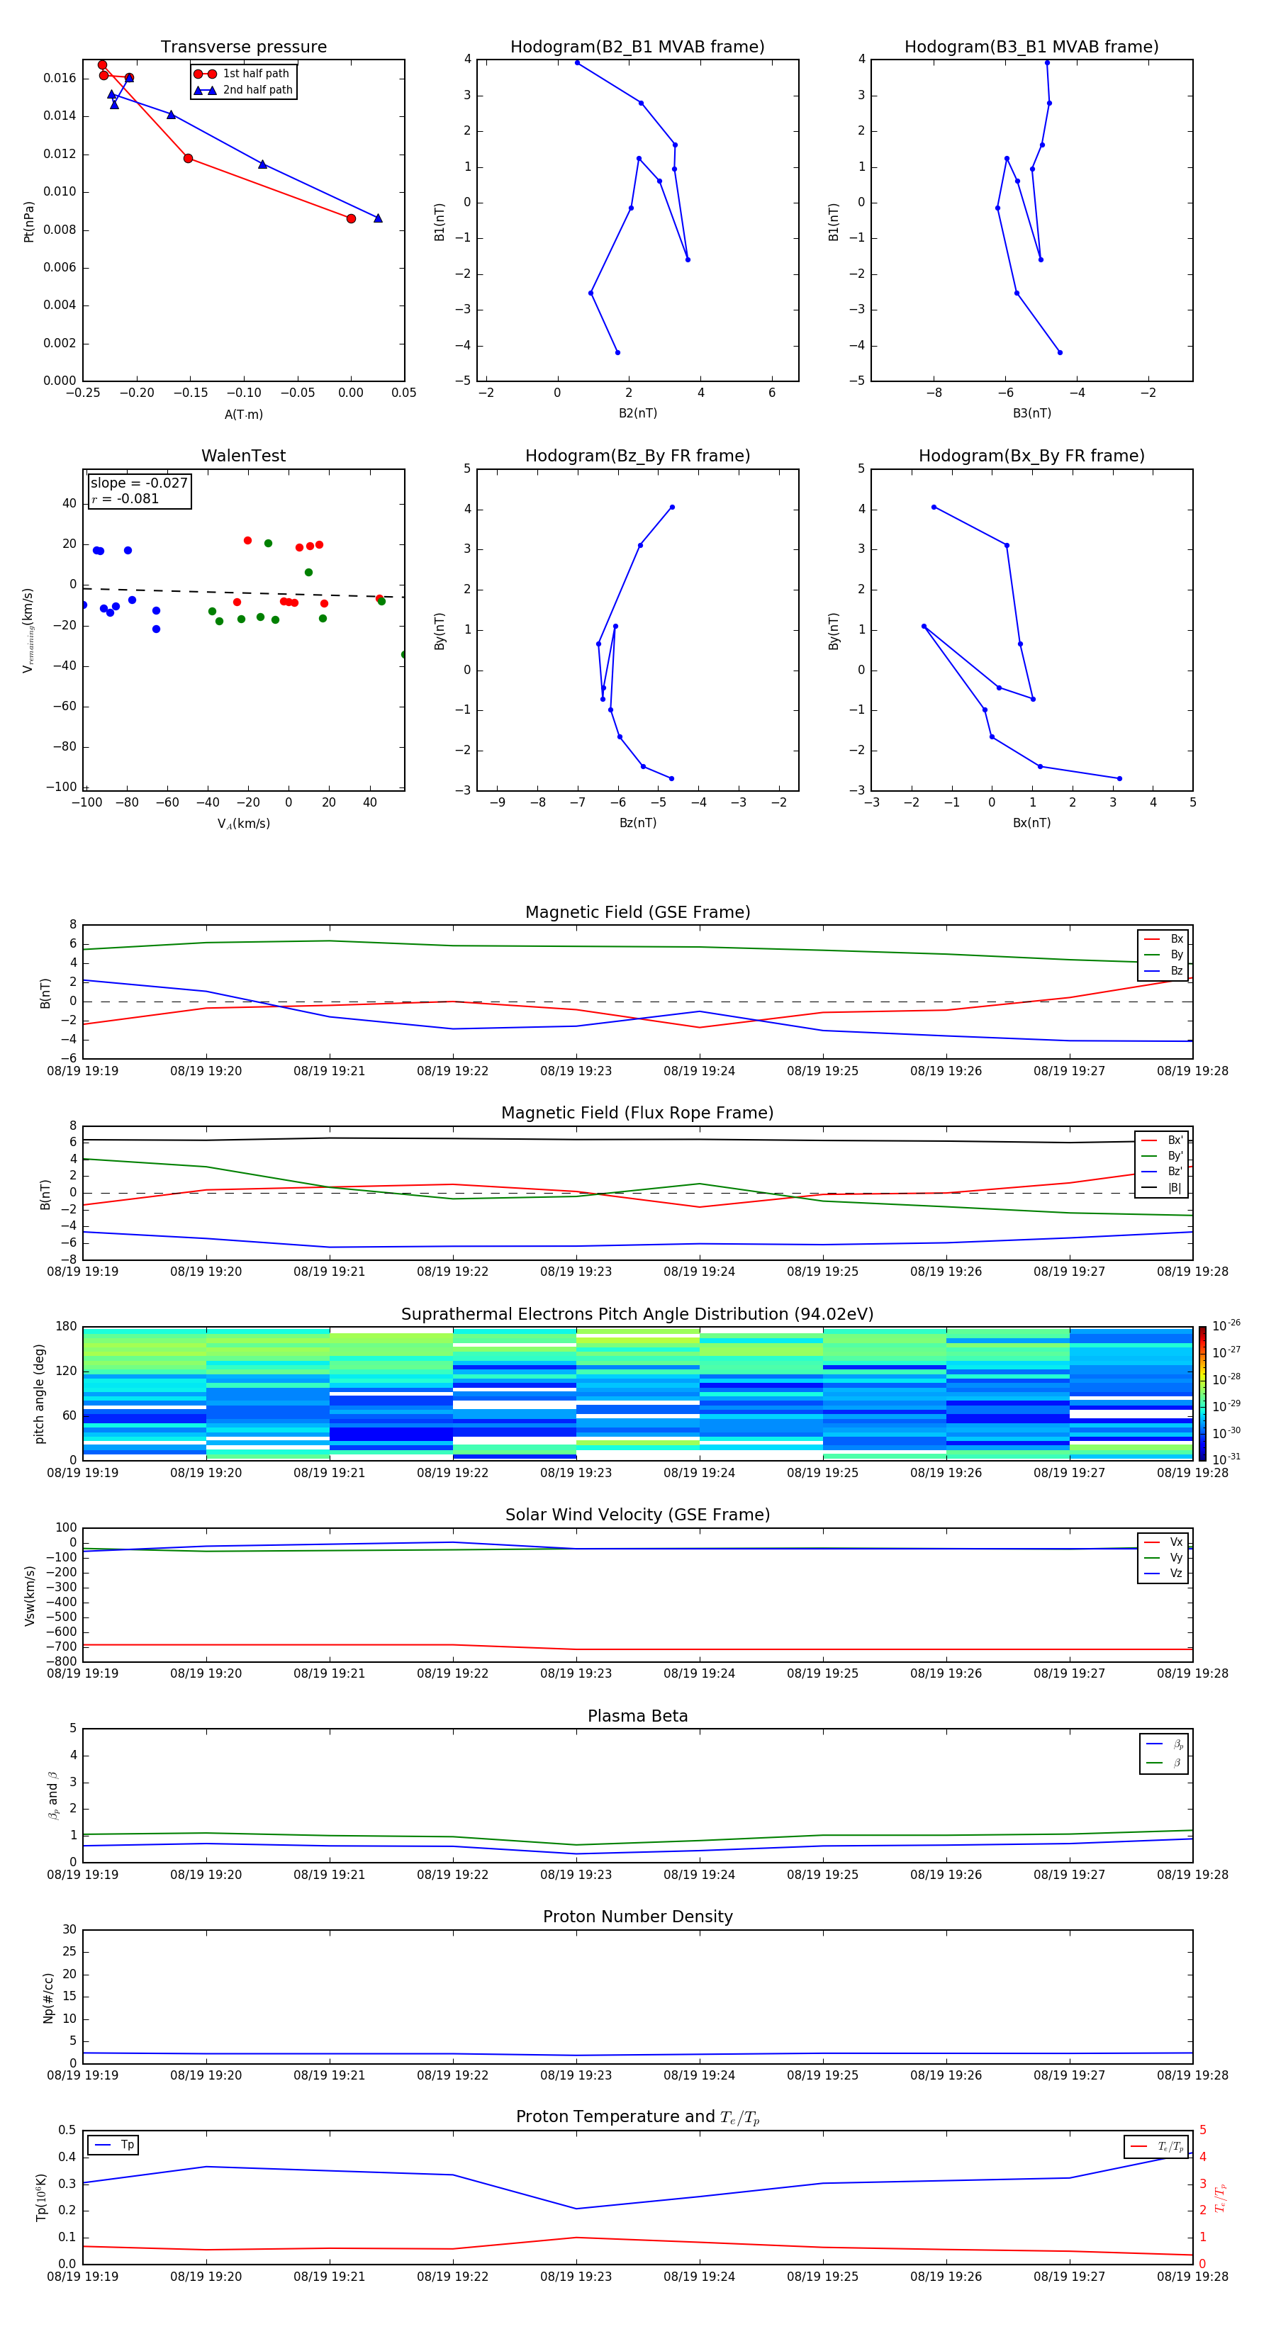Select the "By'" flux rope legend entry

[x=1163, y=1156]
